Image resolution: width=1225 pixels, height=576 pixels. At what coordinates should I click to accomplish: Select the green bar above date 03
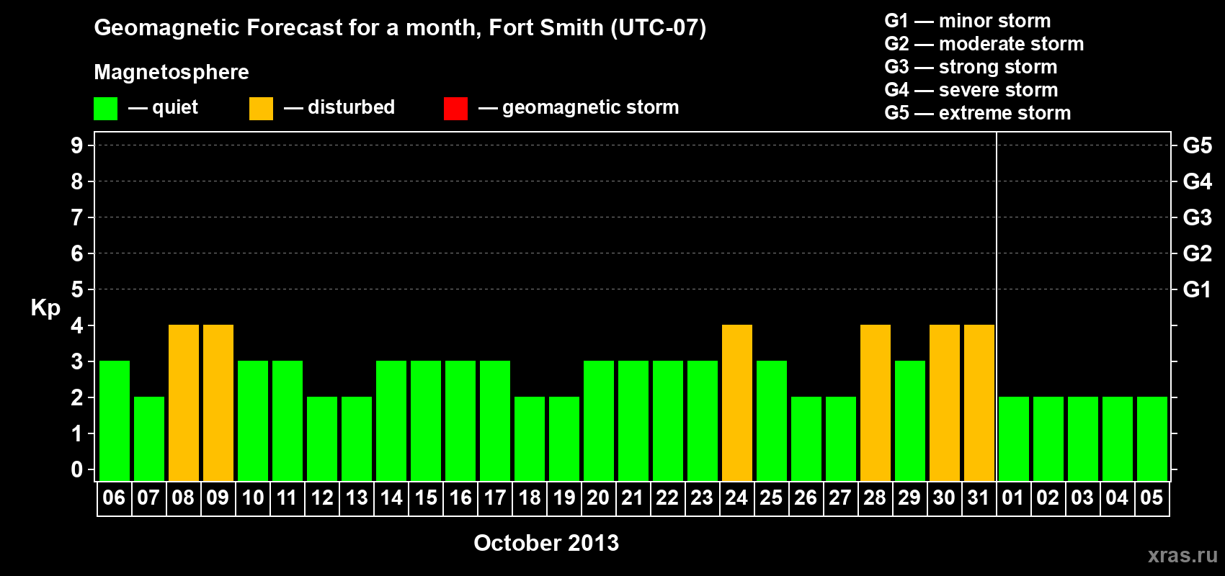1083,438
